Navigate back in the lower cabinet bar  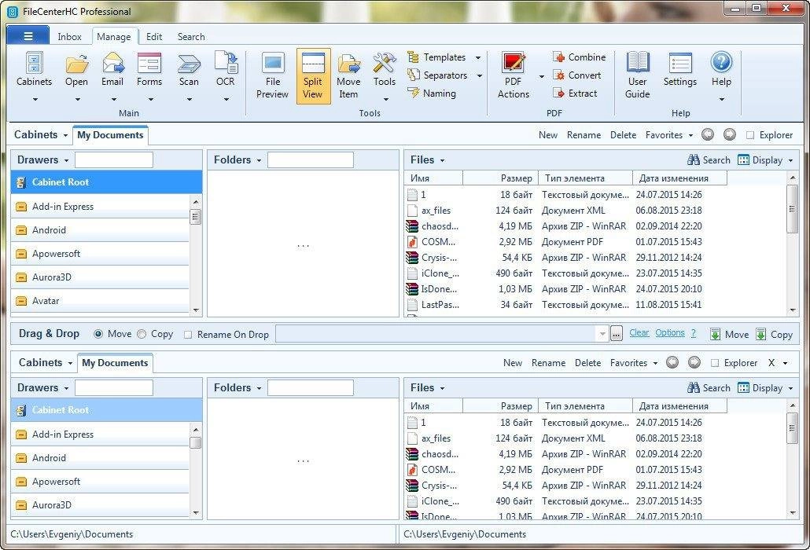point(672,363)
